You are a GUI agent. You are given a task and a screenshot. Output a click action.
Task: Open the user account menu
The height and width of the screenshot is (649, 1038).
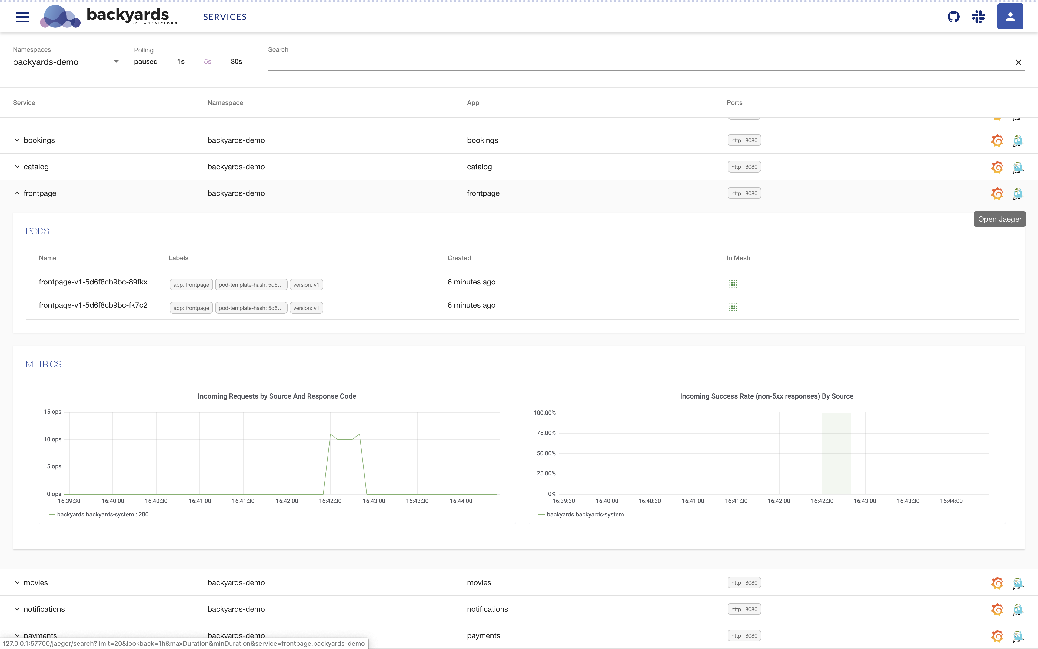(x=1010, y=17)
